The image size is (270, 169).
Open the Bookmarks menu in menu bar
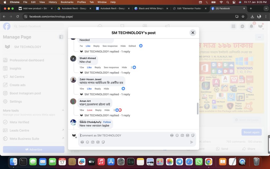(67, 2)
